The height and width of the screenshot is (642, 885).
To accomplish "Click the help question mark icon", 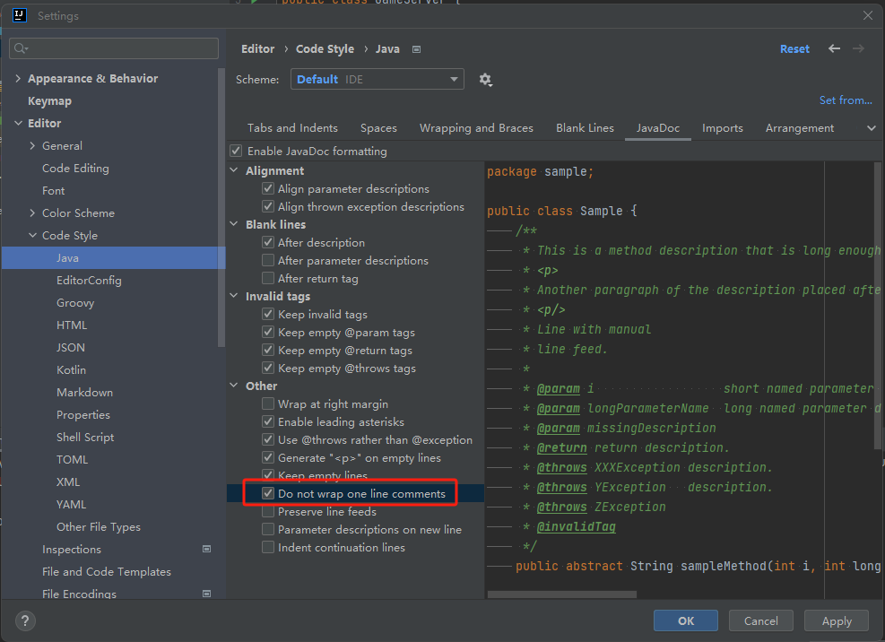I will [26, 620].
